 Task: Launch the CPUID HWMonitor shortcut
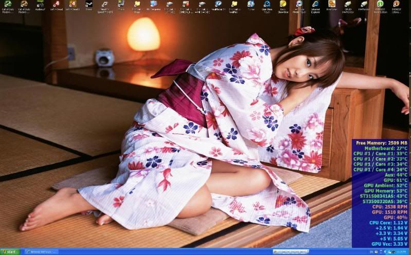[x=348, y=7]
